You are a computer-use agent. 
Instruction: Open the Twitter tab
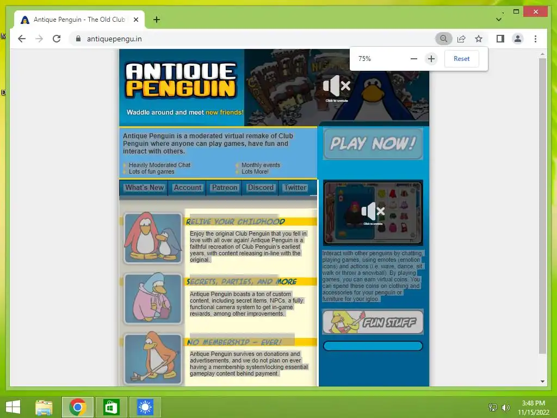(295, 188)
